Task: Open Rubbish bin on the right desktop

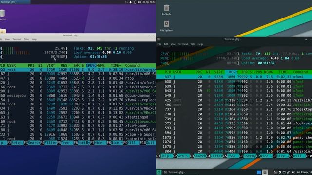Action: click(x=166, y=10)
